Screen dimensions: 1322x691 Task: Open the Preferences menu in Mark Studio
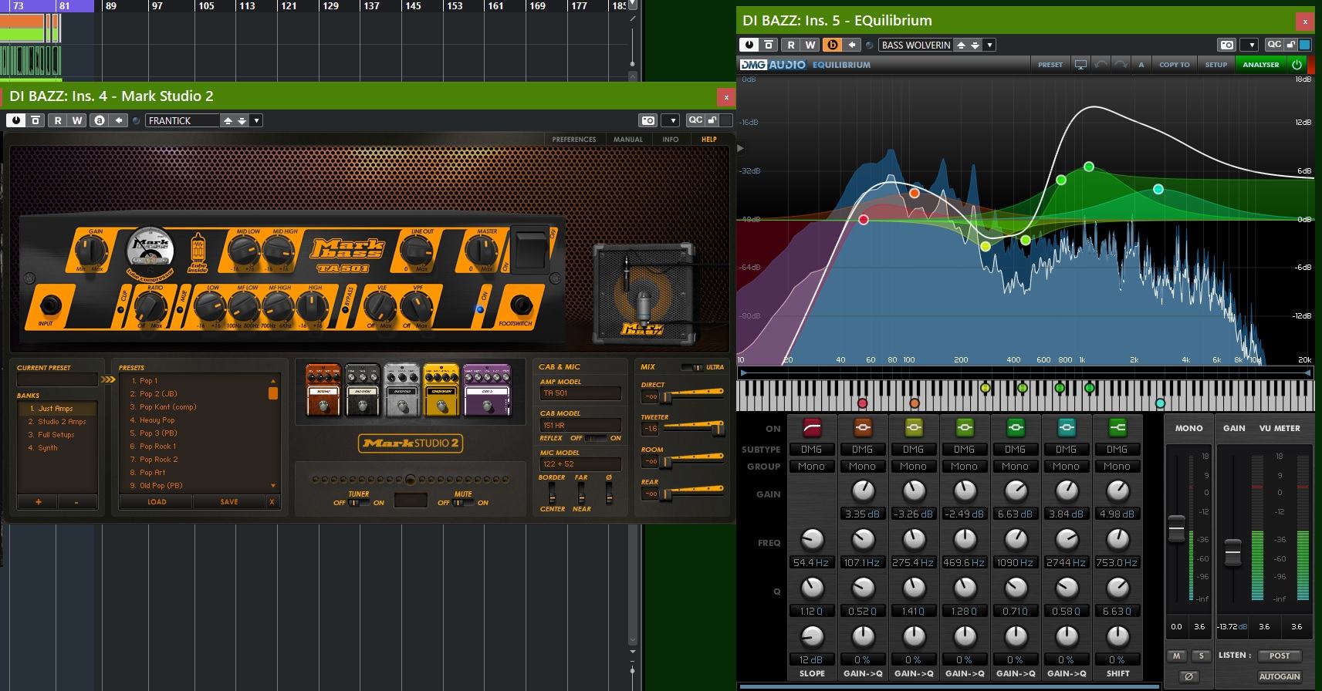(573, 140)
